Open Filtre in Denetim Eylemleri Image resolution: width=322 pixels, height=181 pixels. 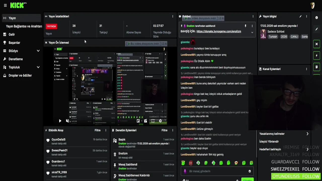[x=165, y=130]
